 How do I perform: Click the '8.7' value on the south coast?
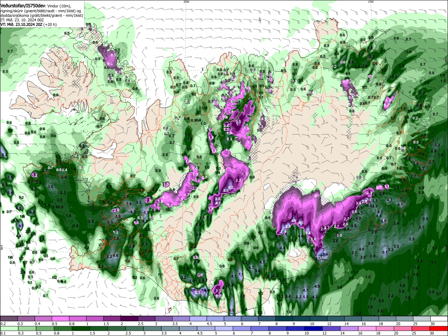click(197, 292)
